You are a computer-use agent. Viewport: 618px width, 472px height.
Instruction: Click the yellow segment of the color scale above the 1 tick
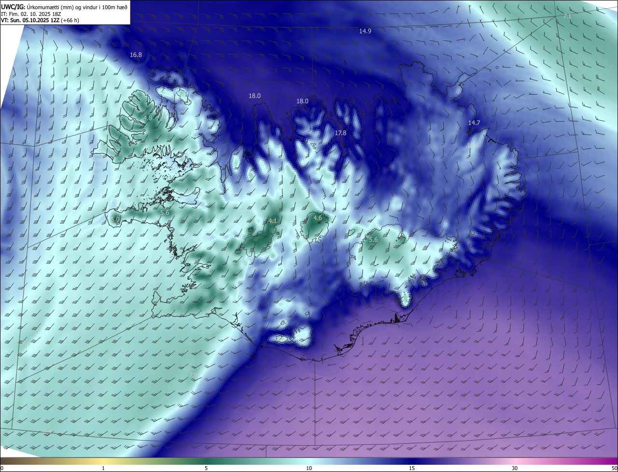tap(103, 461)
